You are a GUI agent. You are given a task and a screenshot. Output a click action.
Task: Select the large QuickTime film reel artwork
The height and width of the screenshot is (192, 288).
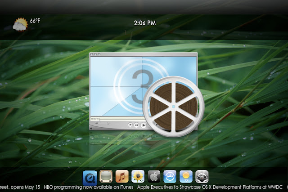click(146, 94)
